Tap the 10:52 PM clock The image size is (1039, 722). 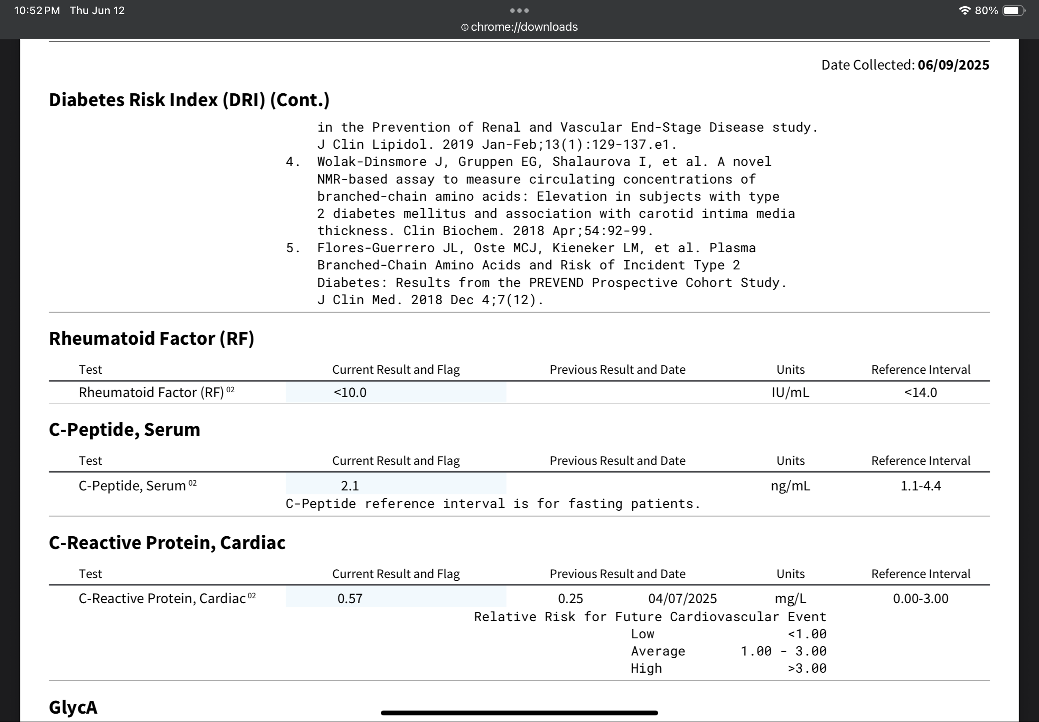[x=37, y=11]
